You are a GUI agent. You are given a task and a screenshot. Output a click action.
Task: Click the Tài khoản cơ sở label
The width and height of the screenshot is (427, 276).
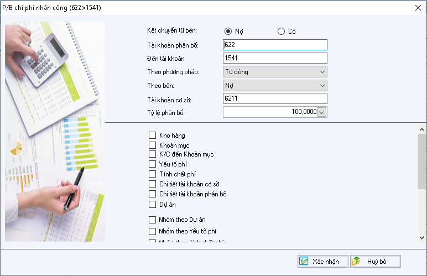[169, 100]
